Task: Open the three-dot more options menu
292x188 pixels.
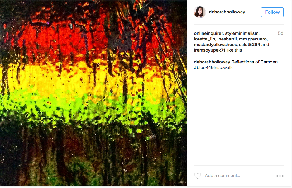Action: (x=280, y=176)
